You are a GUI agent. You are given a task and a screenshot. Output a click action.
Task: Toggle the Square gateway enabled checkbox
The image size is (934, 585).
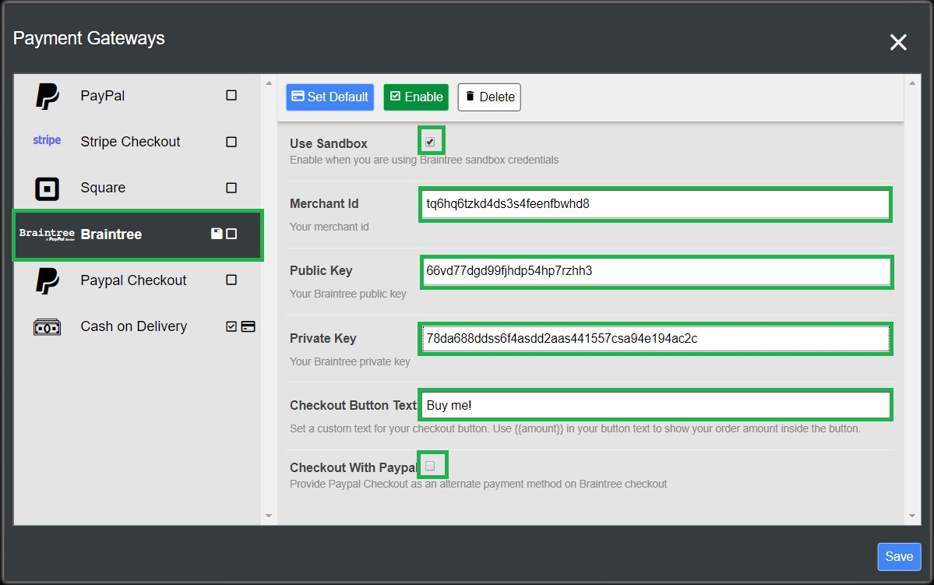231,188
